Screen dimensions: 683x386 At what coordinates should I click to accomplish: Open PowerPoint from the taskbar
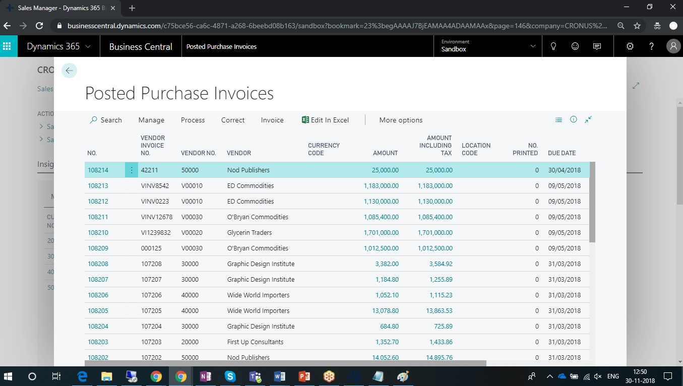tap(304, 376)
